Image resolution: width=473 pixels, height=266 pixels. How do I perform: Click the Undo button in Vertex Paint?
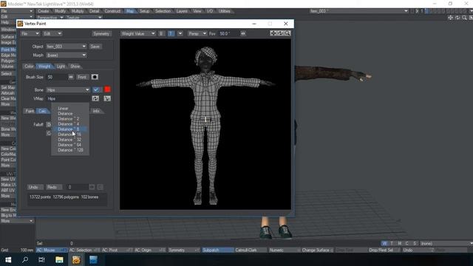[x=35, y=187]
